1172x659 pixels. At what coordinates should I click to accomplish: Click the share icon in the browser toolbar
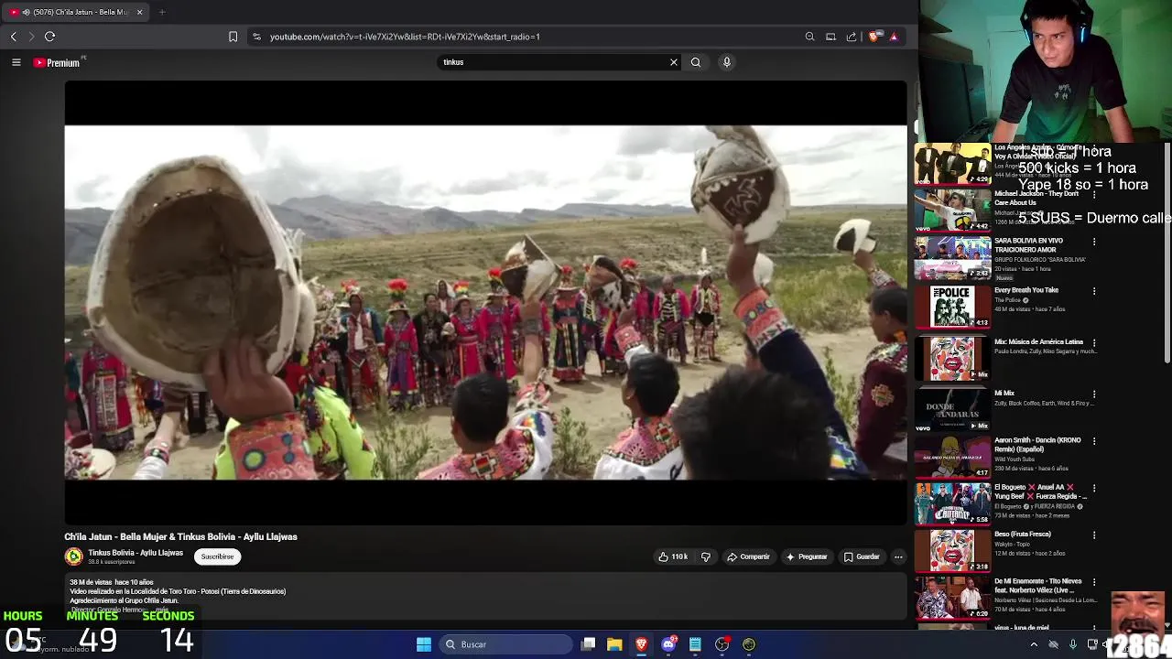tap(852, 37)
